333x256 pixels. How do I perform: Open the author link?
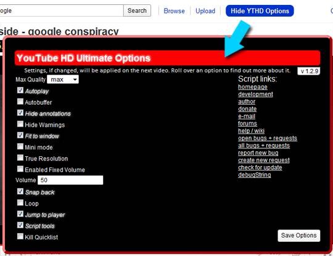point(247,102)
